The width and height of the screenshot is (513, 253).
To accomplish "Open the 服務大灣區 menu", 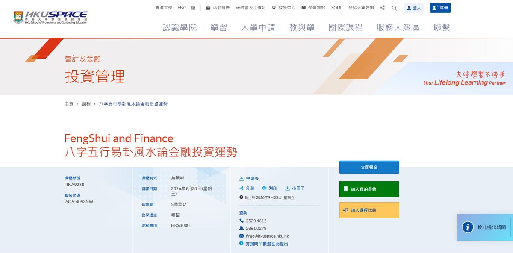I will (x=398, y=28).
